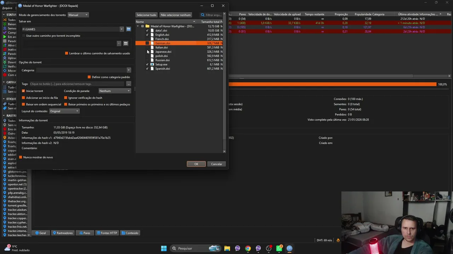Click the Setup.exe file icon
Viewport: 453px width, 254px height.
click(152, 64)
